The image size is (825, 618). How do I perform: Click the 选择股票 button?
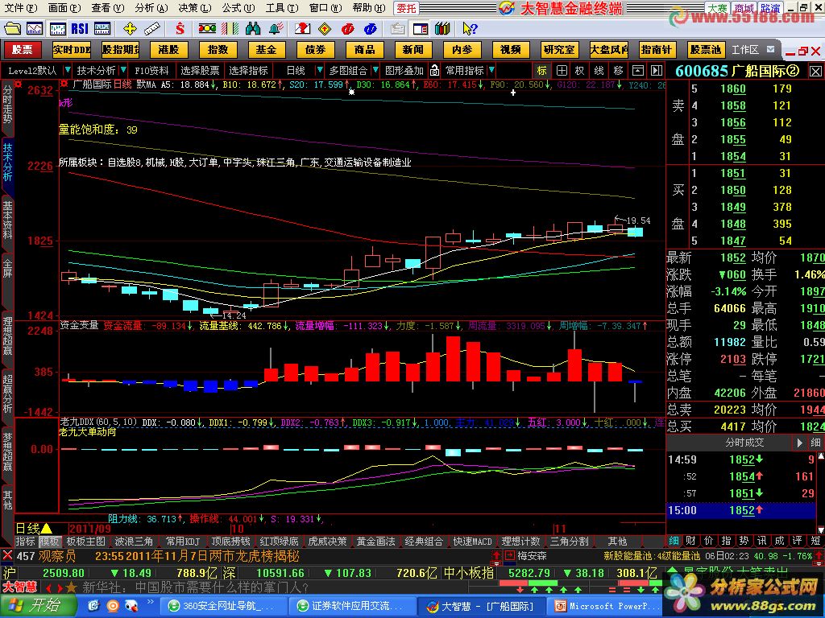[x=200, y=71]
